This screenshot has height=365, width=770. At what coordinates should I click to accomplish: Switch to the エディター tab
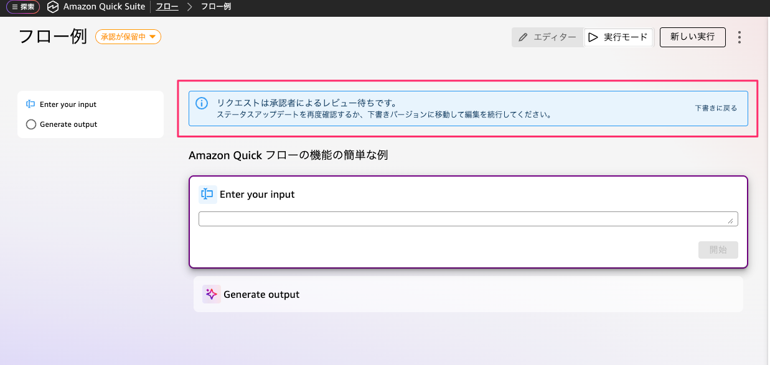[x=548, y=37]
